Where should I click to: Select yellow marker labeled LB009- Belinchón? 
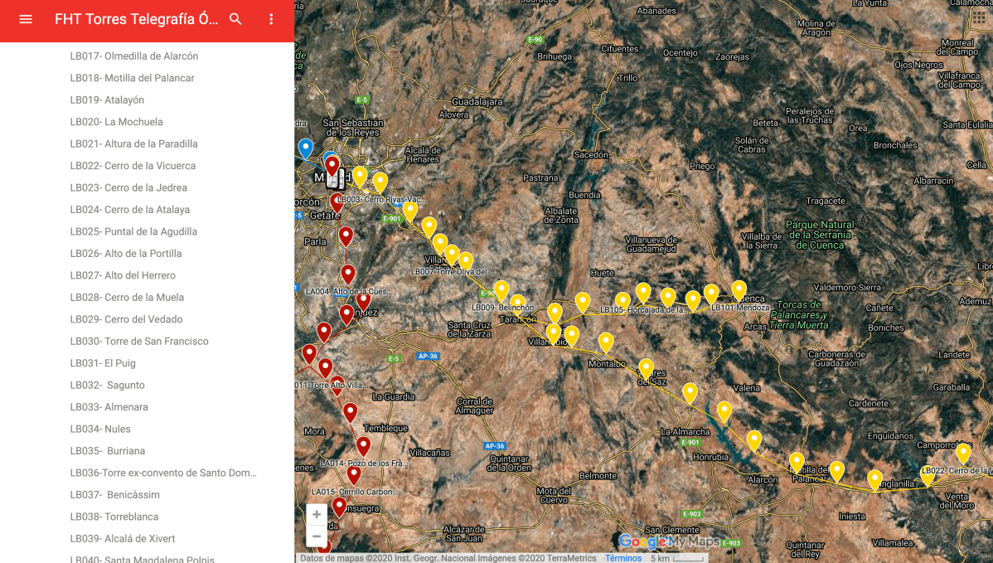[501, 290]
